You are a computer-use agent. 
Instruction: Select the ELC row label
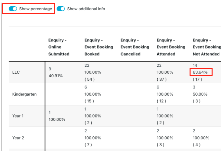(x=16, y=72)
